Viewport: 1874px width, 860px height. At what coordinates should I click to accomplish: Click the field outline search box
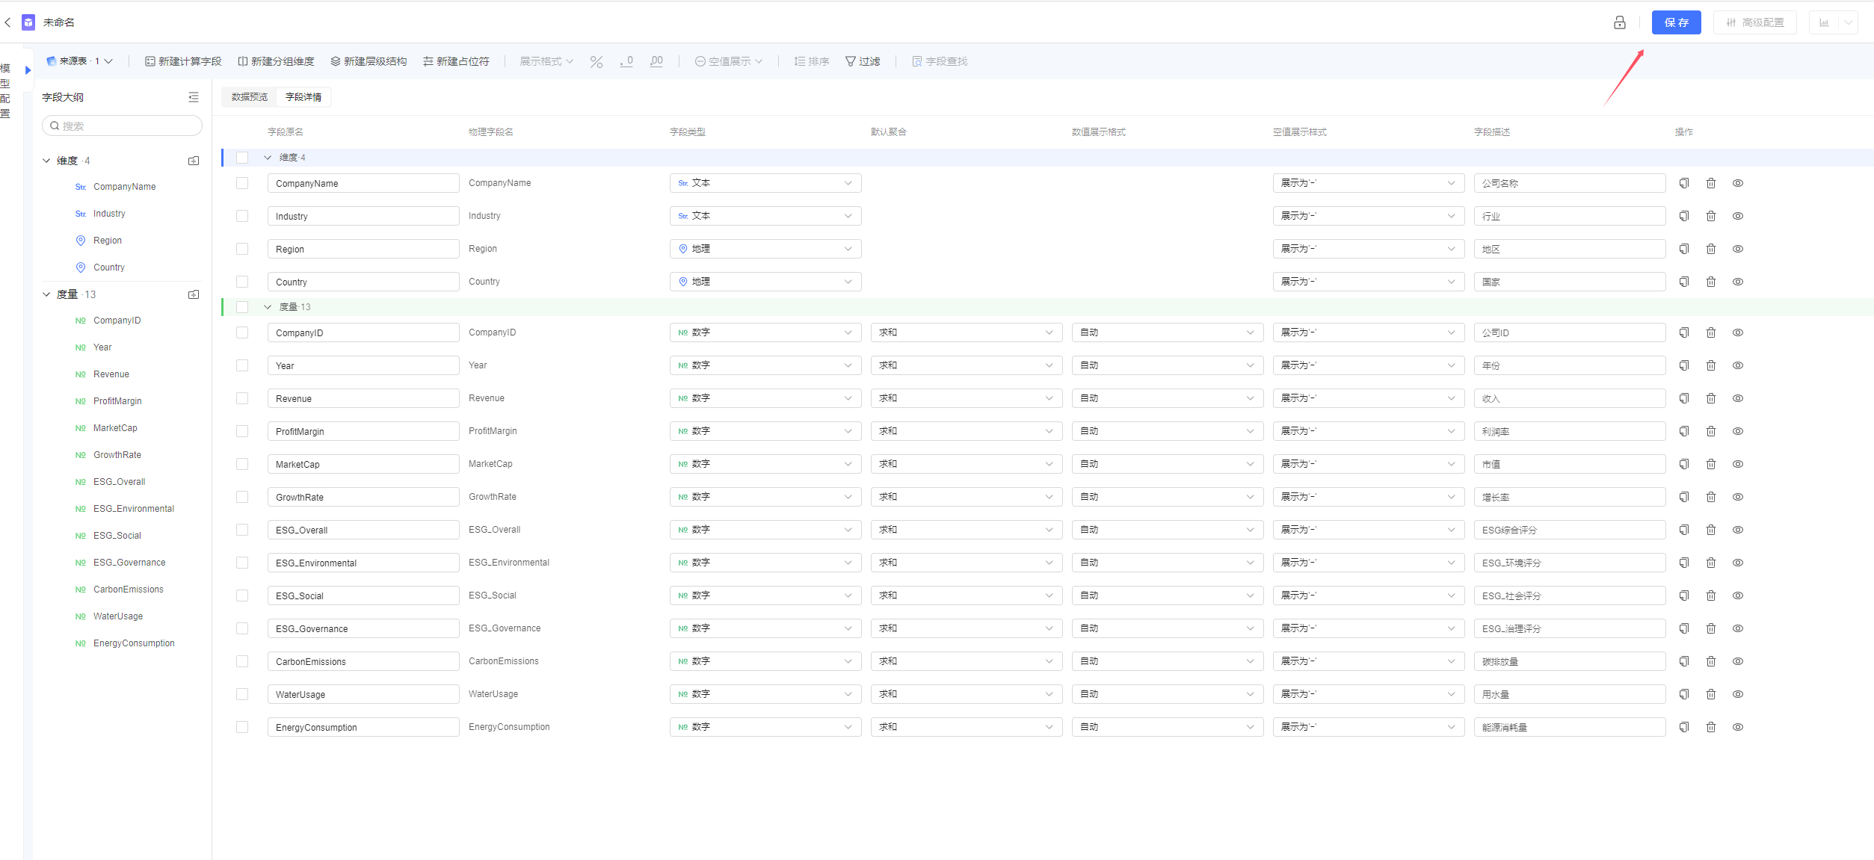click(x=122, y=126)
